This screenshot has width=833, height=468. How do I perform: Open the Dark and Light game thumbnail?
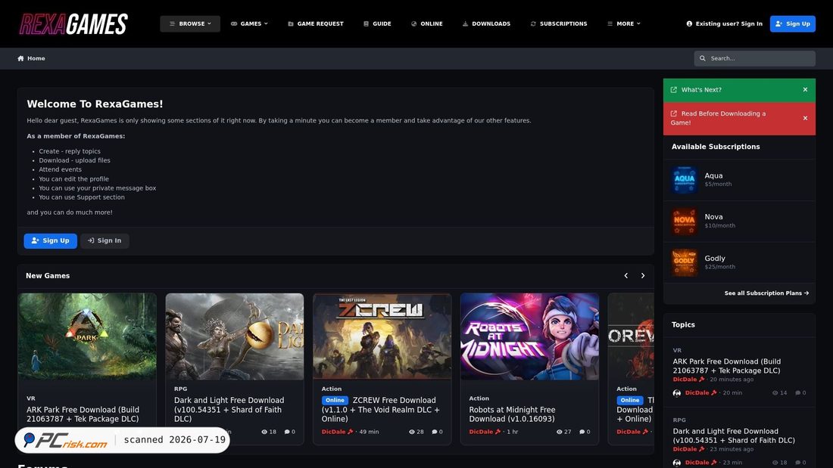[234, 336]
